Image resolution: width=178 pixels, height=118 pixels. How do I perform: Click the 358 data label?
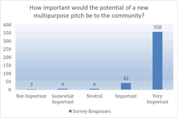[157, 27]
